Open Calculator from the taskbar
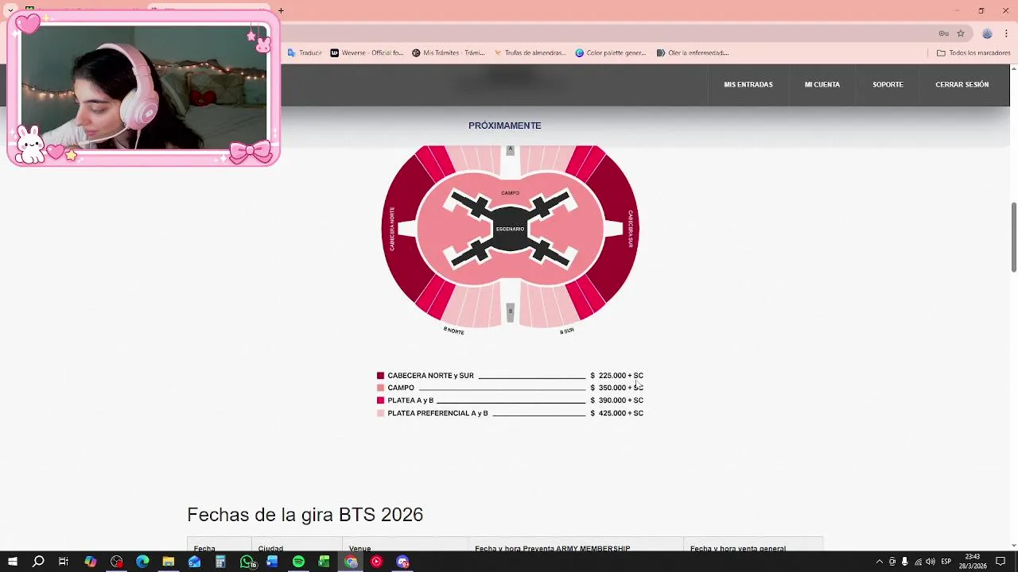Image resolution: width=1018 pixels, height=572 pixels. [x=220, y=562]
